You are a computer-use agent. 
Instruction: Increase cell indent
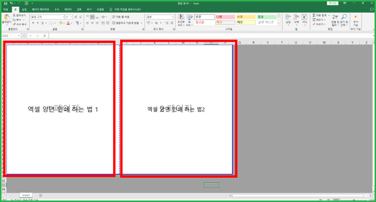[x=108, y=23]
